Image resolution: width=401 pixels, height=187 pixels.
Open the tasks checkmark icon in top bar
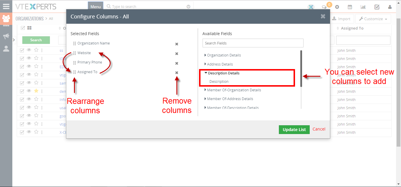click(x=377, y=7)
